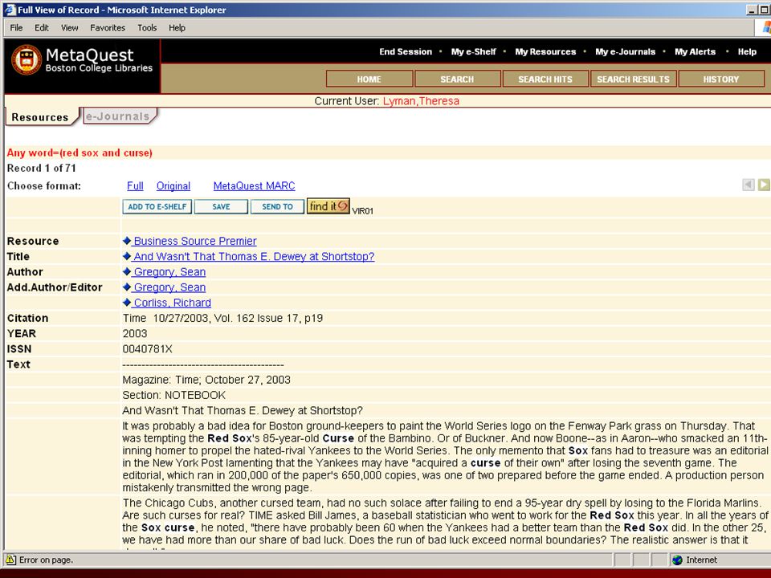This screenshot has width=771, height=578.
Task: Click the Internet Explorer title bar icon
Action: [10, 10]
